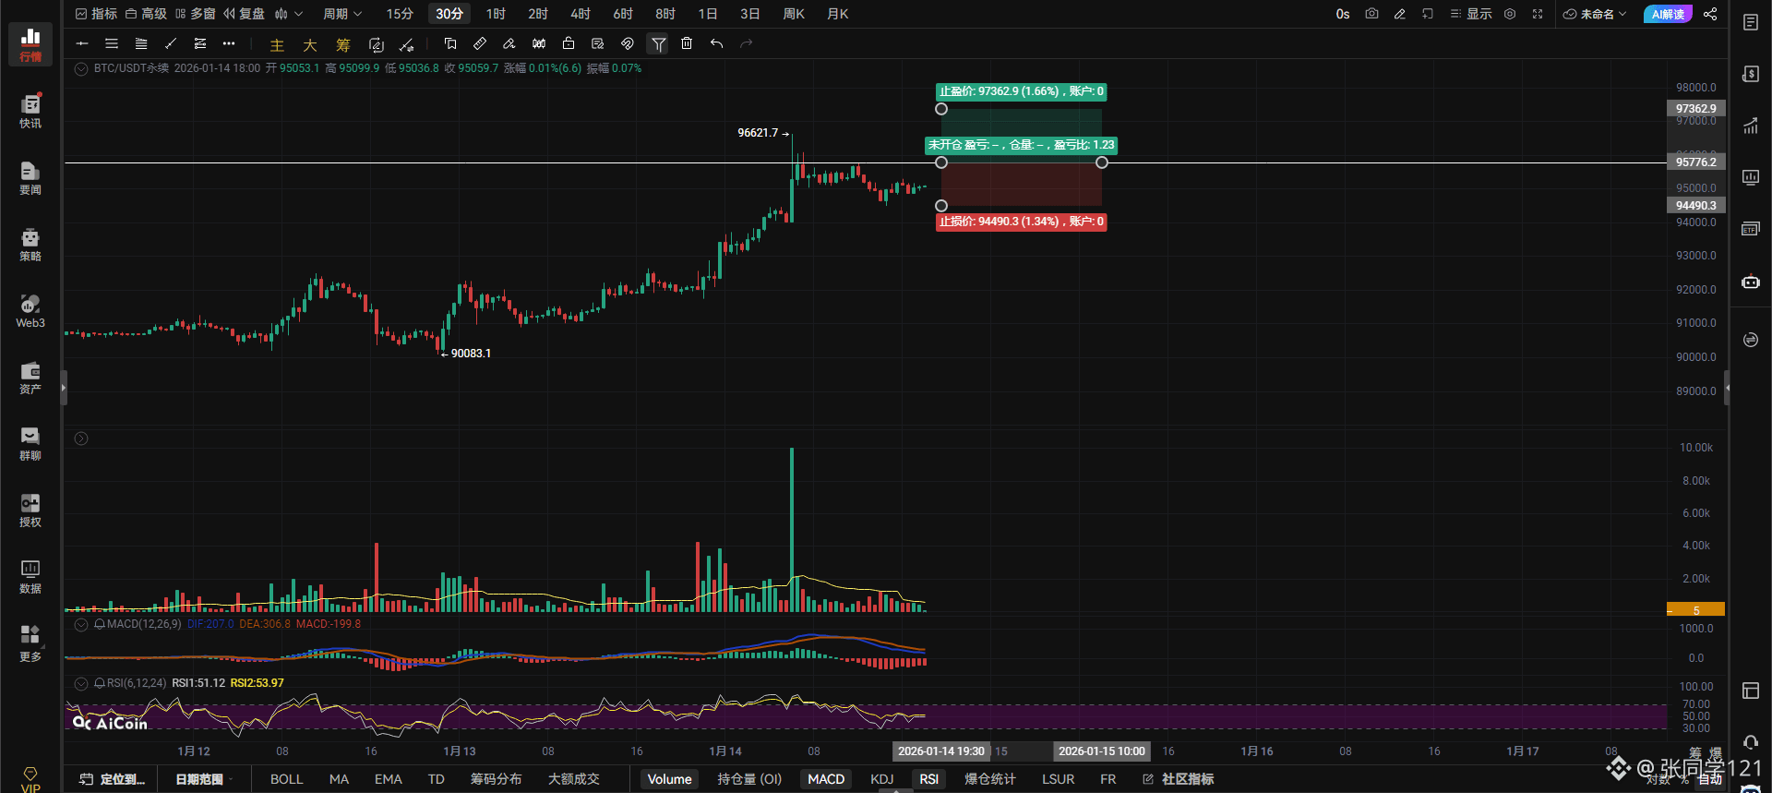1772x793 pixels.
Task: Click the stop-loss handle at 94490.3
Action: coord(941,206)
